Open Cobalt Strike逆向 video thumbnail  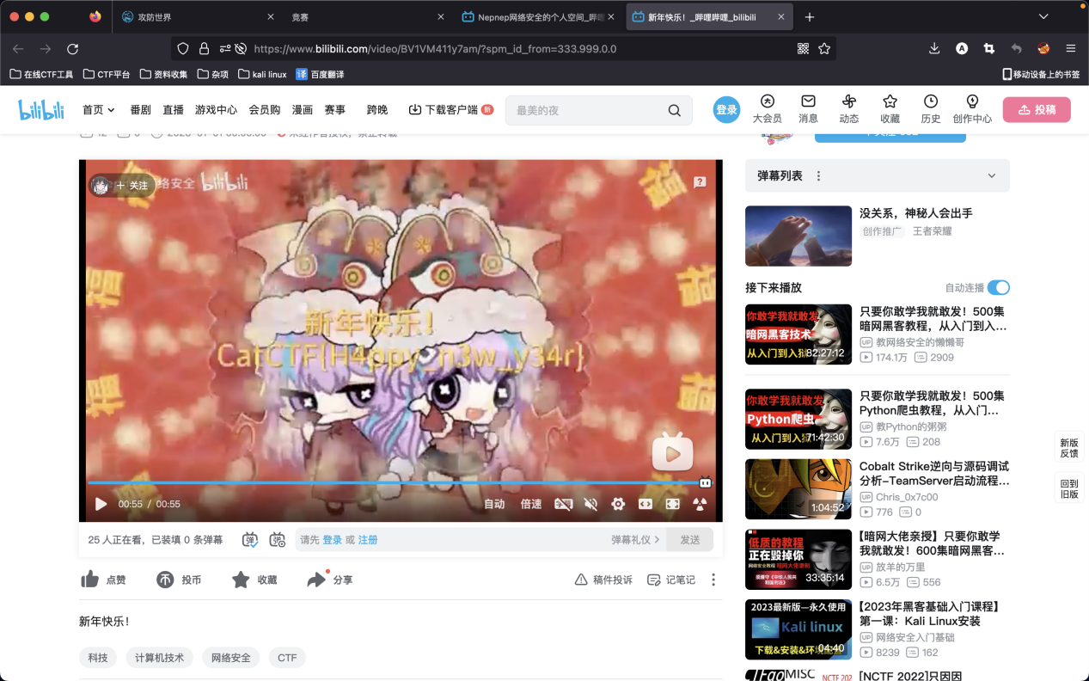(798, 488)
